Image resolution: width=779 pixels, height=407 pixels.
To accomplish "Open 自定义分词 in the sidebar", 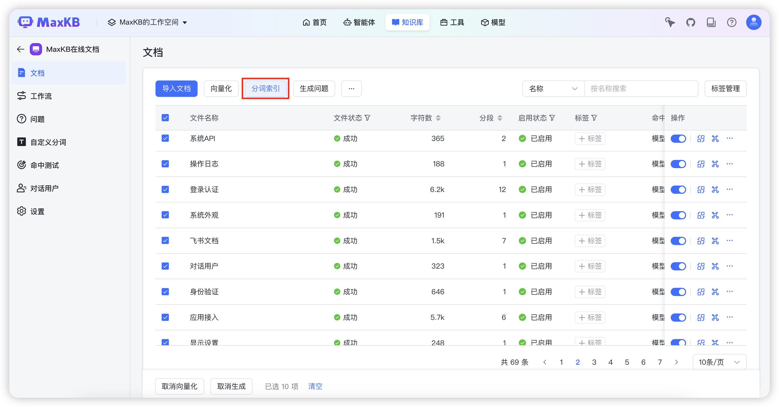I will click(69, 142).
